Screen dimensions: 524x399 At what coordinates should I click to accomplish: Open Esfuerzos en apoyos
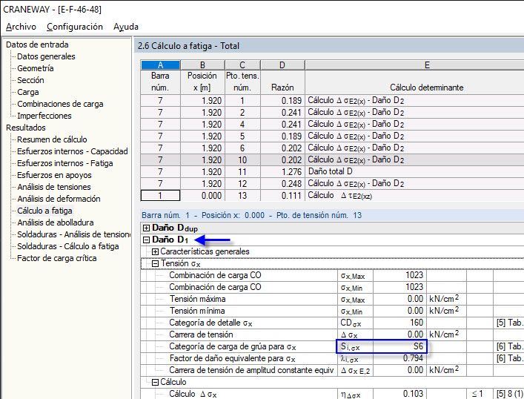[54, 175]
